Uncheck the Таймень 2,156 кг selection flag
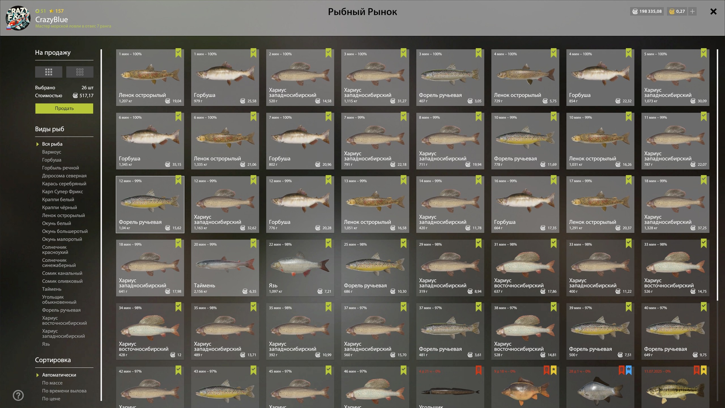Screen dimensions: 725x408 tap(253, 243)
